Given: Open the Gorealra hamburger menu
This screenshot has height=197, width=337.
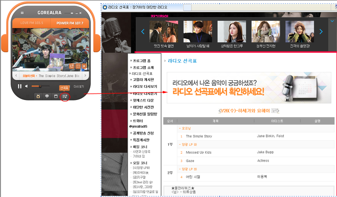Looking at the screenshot, I should tap(22, 13).
